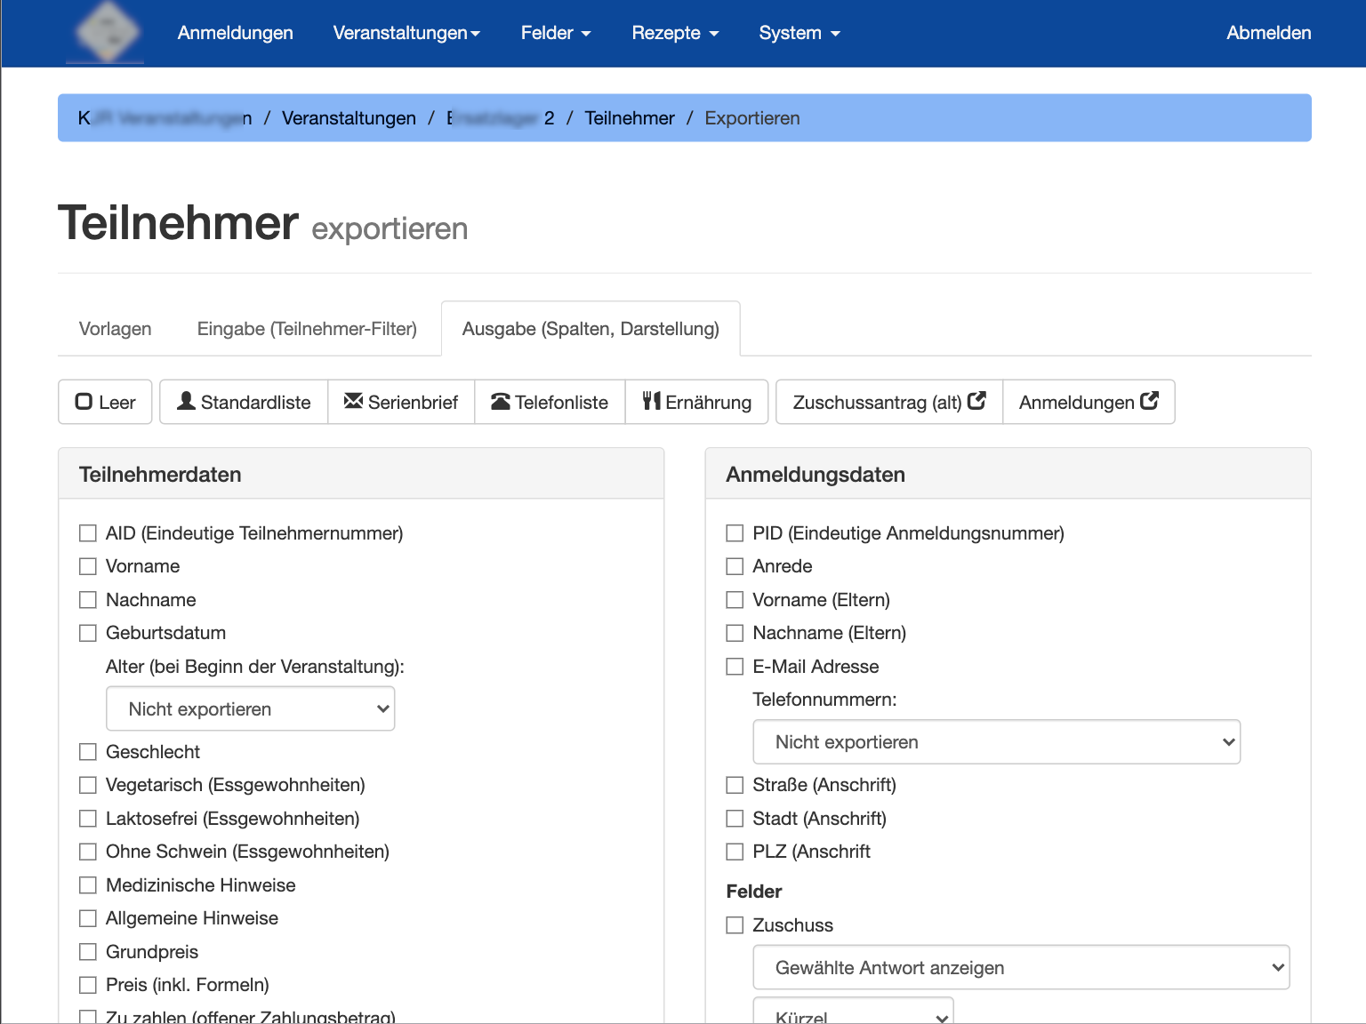Image resolution: width=1366 pixels, height=1024 pixels.
Task: Check PID (Eindeutige Anmeldungsnummer)
Action: coord(735,533)
